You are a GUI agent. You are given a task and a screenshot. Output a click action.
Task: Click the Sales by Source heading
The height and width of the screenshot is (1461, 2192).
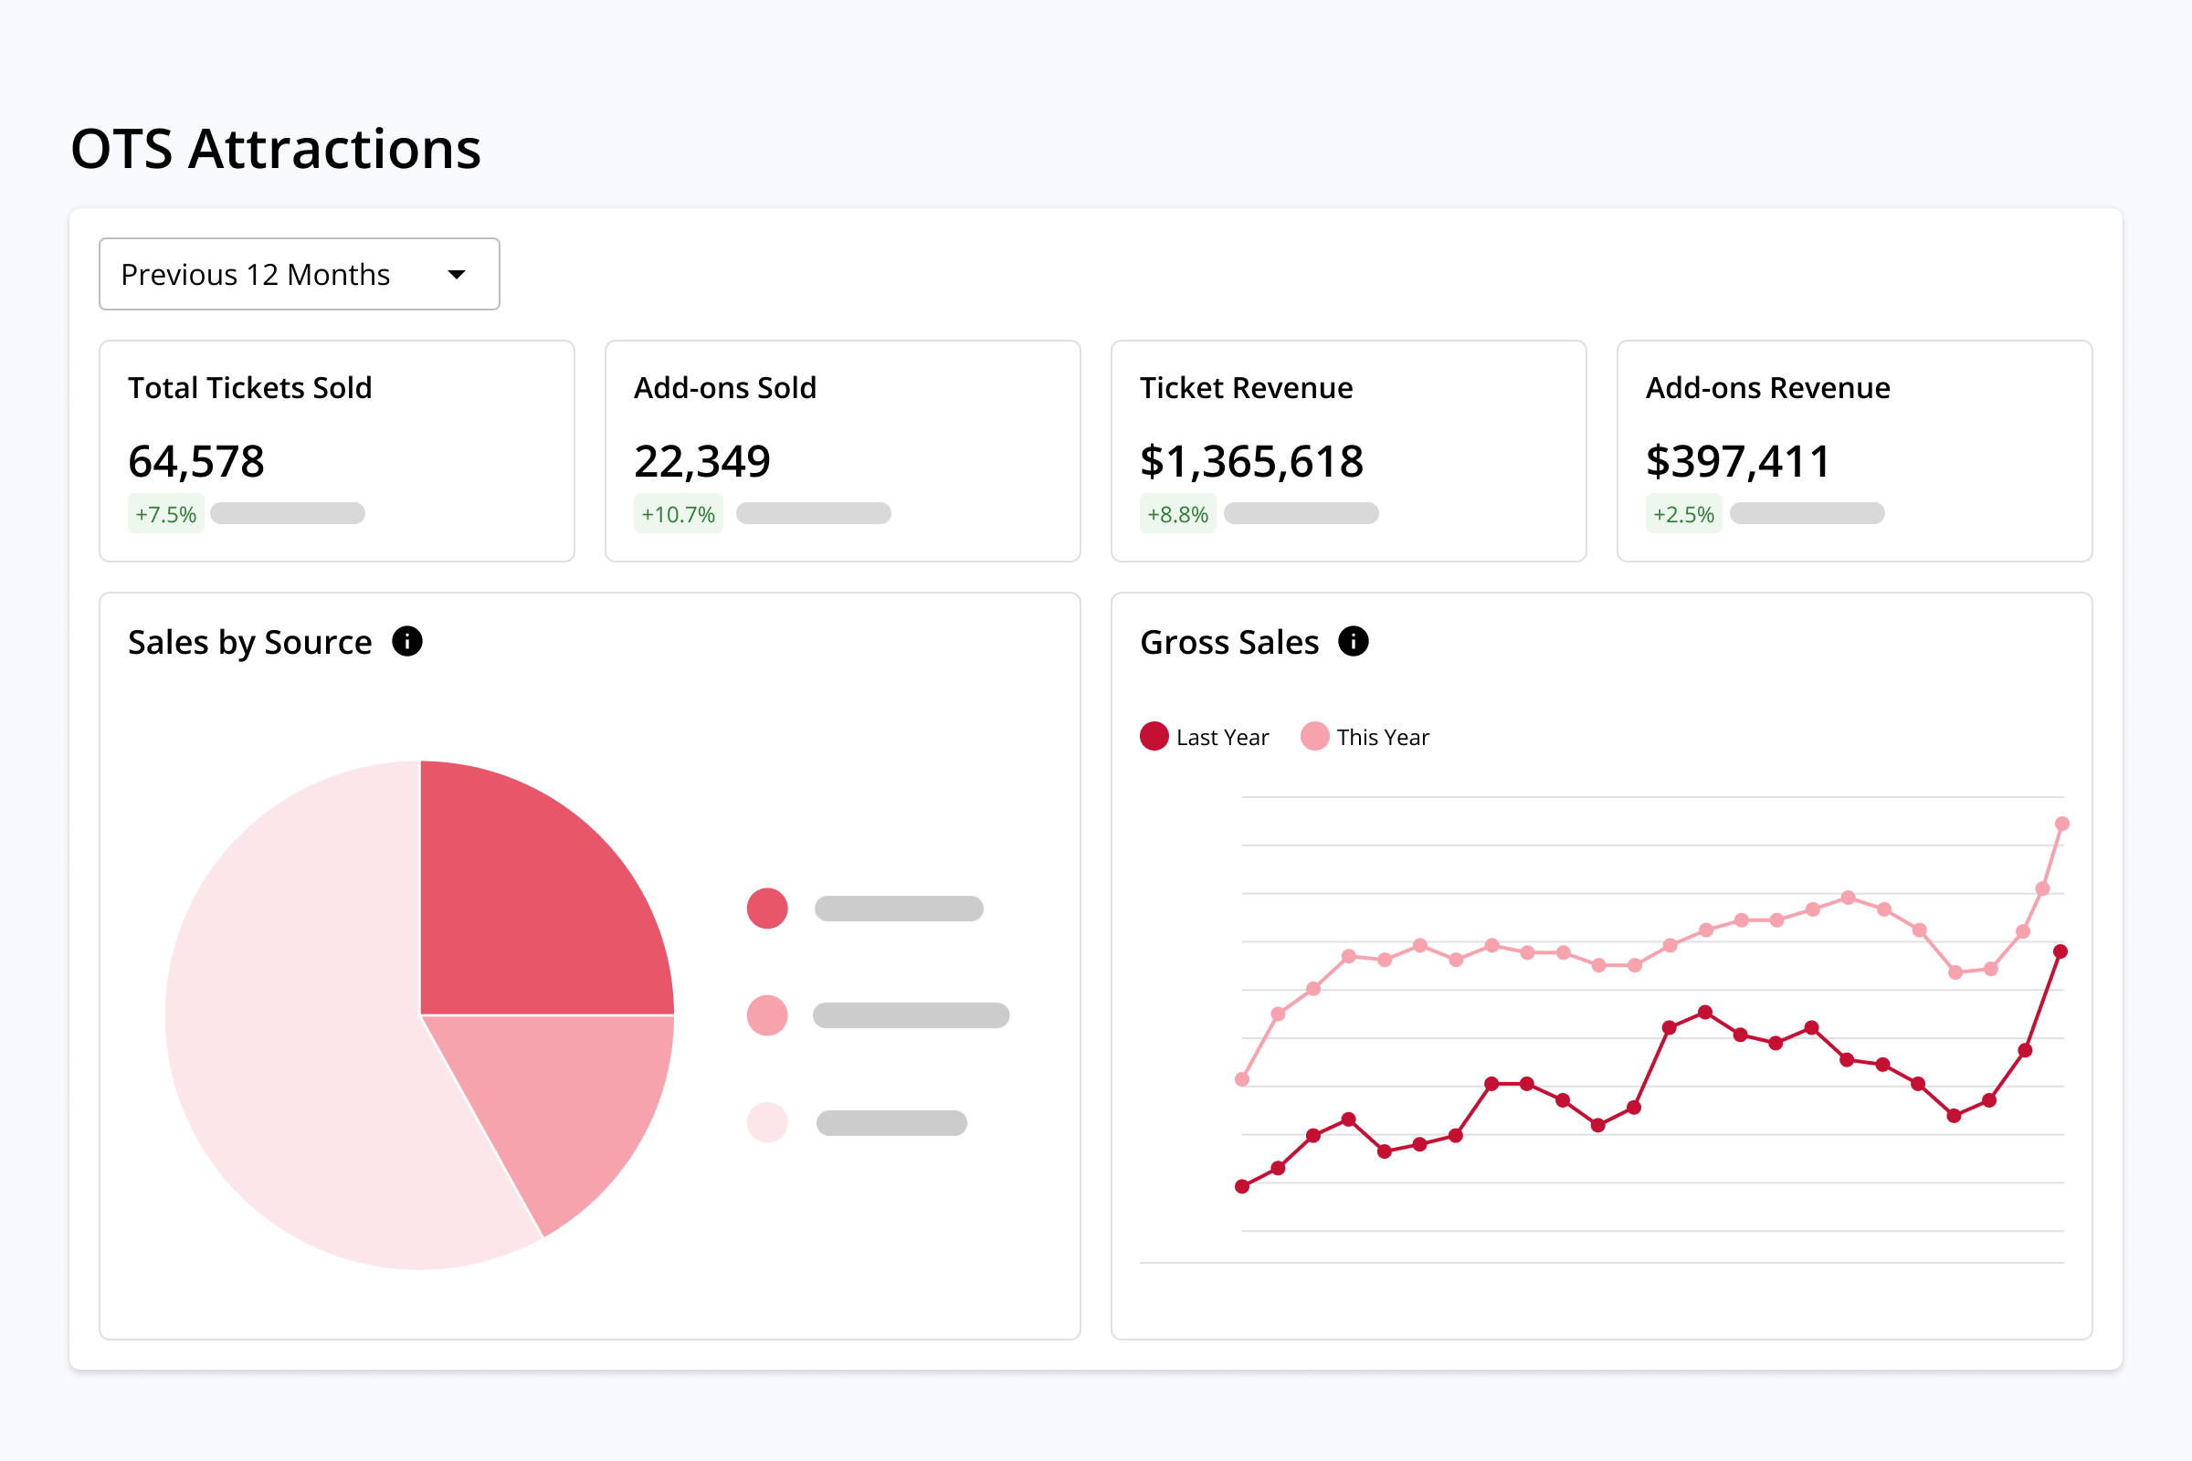[249, 643]
